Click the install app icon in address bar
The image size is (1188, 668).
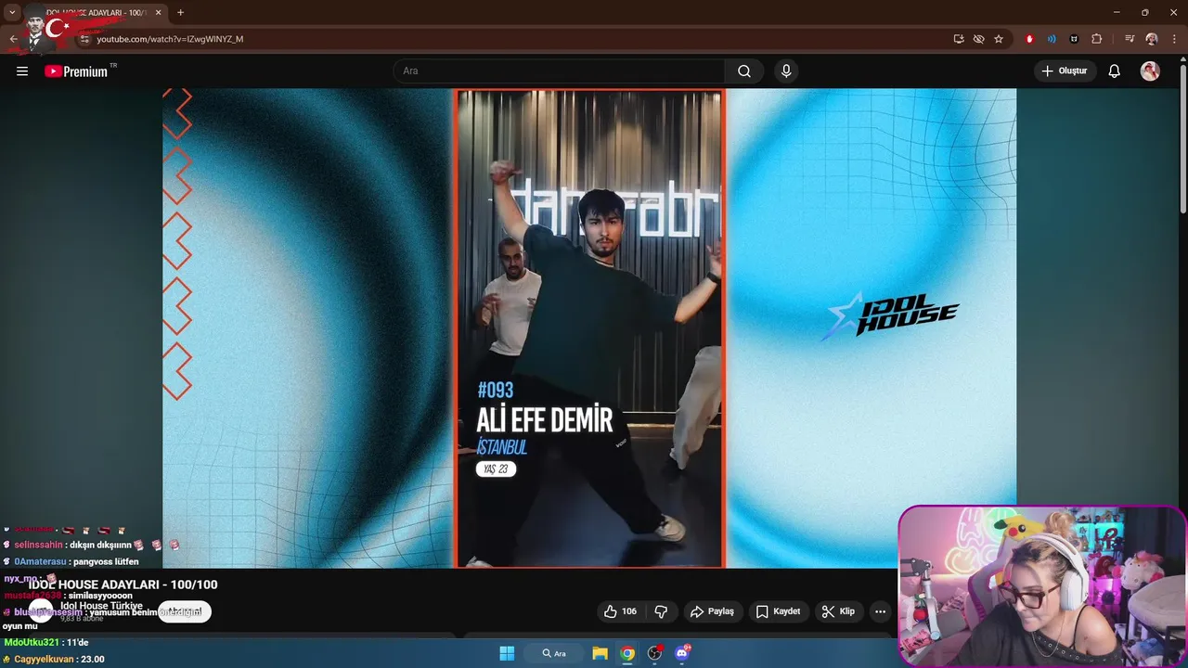pyautogui.click(x=959, y=39)
